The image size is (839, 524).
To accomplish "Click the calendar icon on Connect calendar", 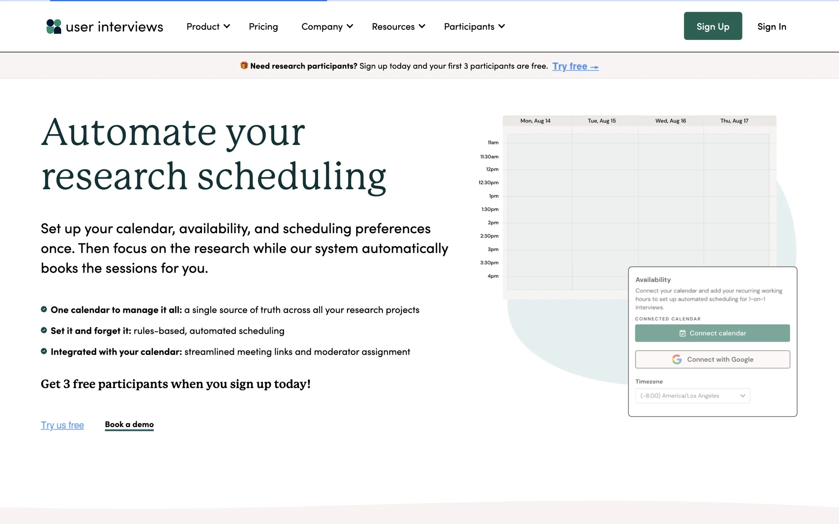I will click(683, 333).
